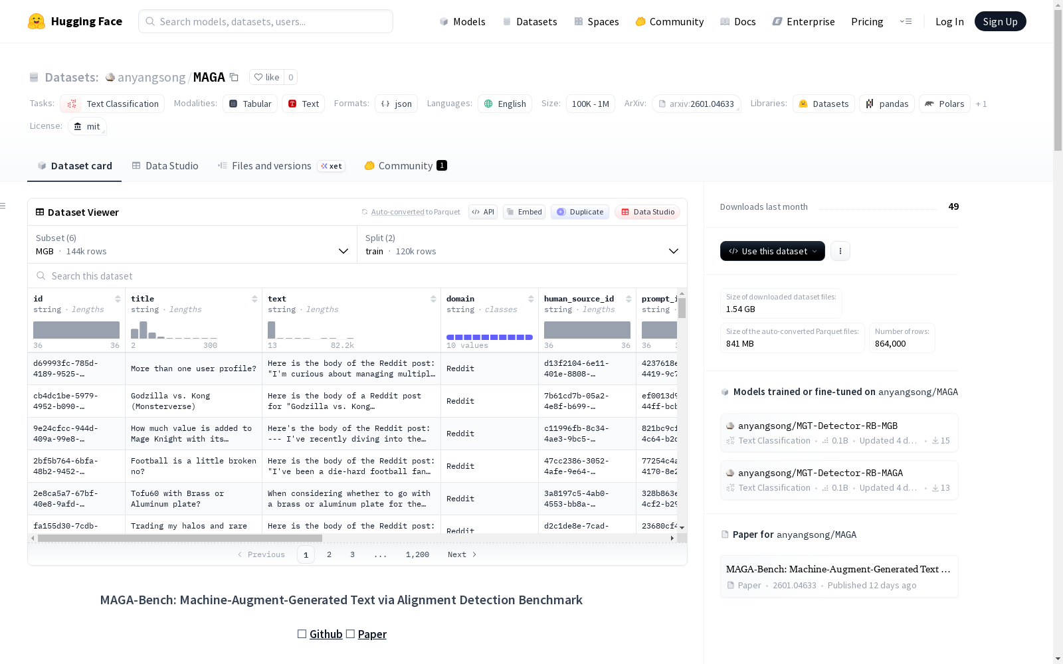Screen dimensions: 1063x664
Task: Click the cell "Godzilla vs. Kong (Monsterverse)"
Action: [193, 401]
